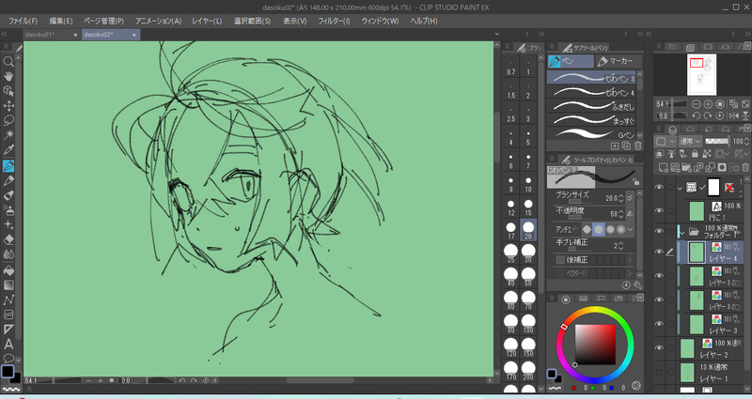Toggle visibility of フォルダー 1 folder

coord(659,231)
